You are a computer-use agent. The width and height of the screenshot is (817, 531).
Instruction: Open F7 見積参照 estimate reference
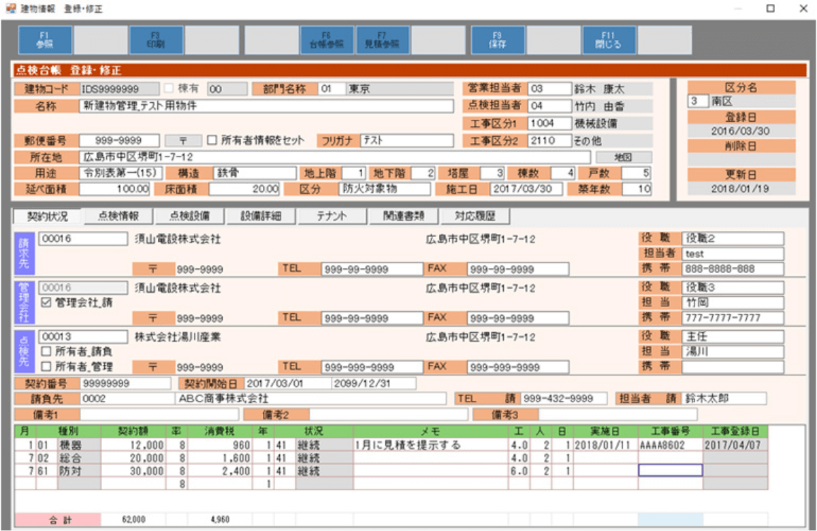[x=382, y=41]
